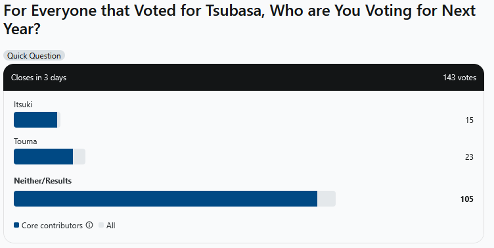Click the Itsuki vote count 15
The width and height of the screenshot is (494, 248).
point(469,120)
